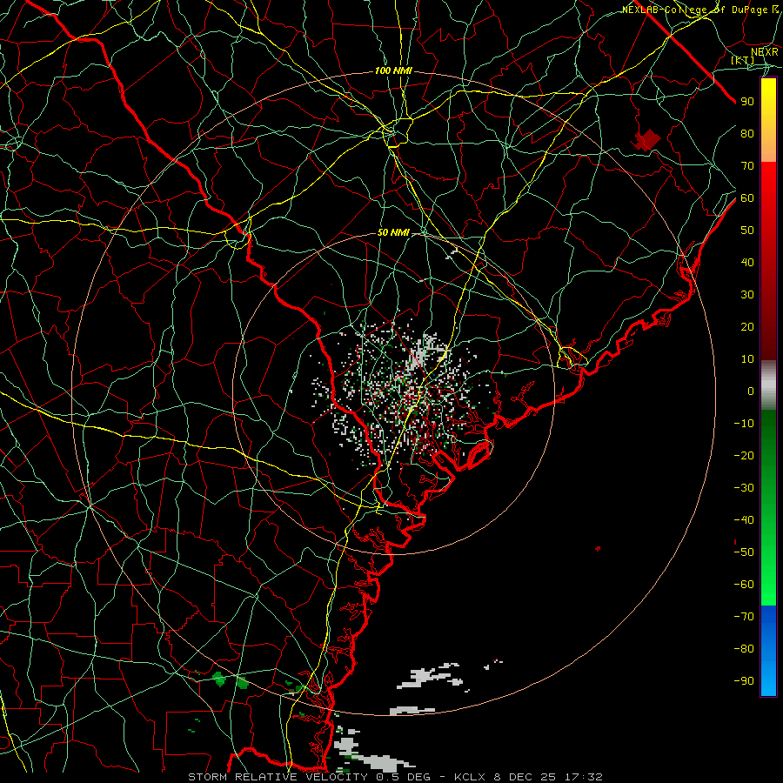Screen dimensions: 783x783
Task: Click the -90 knot scale value
Action: coord(744,681)
